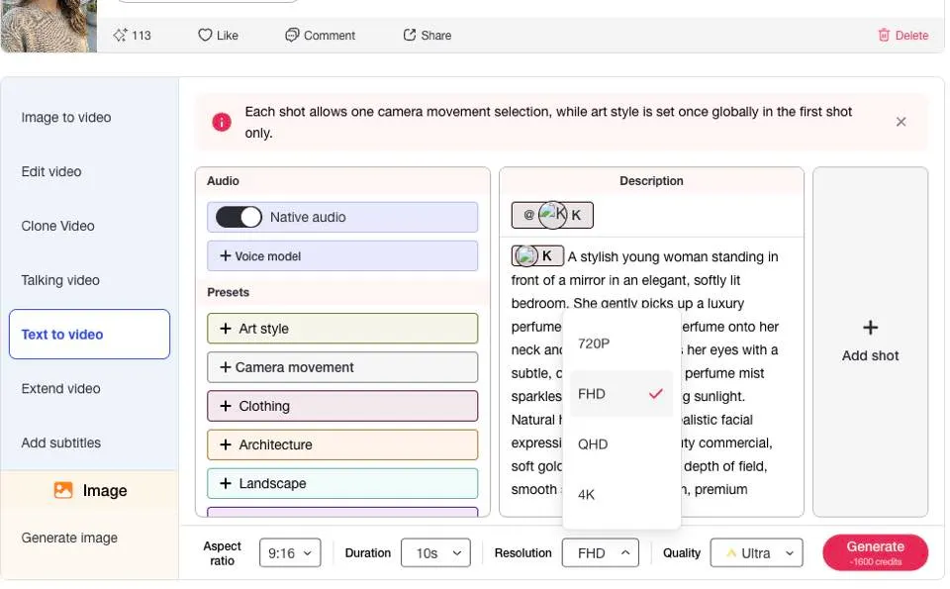The width and height of the screenshot is (950, 589).
Task: Click the orange Image section icon
Action: coord(63,490)
